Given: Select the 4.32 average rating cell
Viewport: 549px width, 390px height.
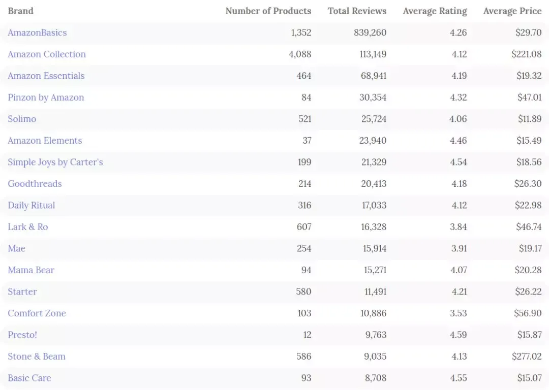Looking at the screenshot, I should [459, 97].
